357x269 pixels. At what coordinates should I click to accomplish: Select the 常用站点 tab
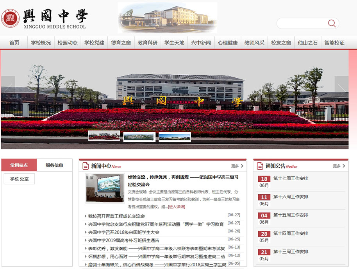pos(19,165)
